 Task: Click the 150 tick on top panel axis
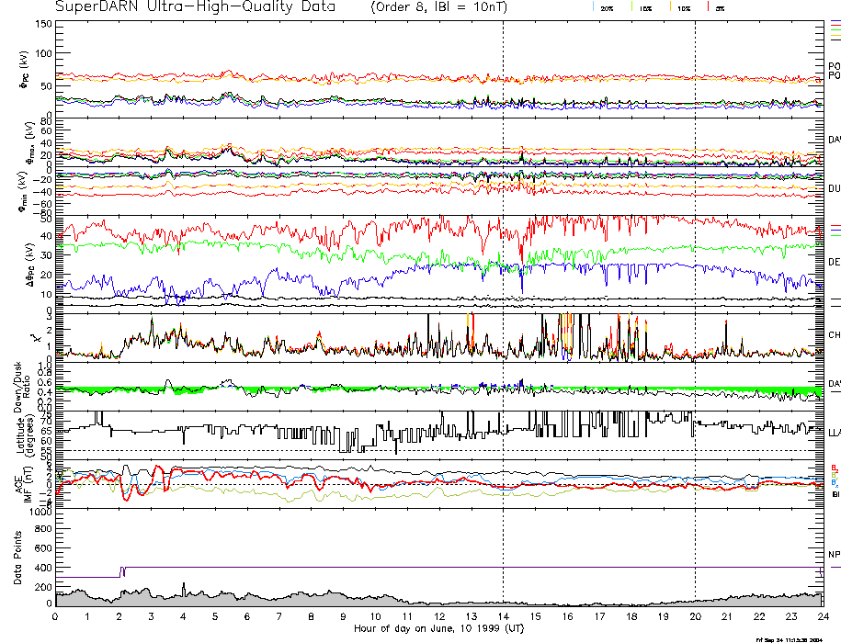click(41, 24)
